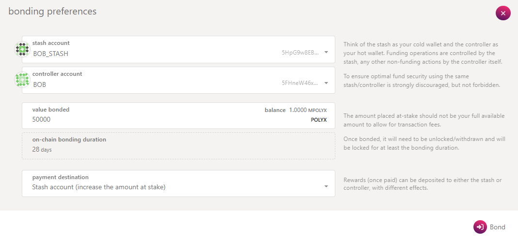Click the arrow icon beside Bond
This screenshot has width=518, height=239.
(x=480, y=227)
